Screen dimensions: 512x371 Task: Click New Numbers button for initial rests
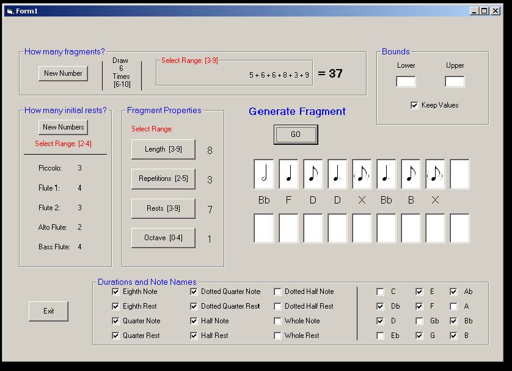coord(64,127)
